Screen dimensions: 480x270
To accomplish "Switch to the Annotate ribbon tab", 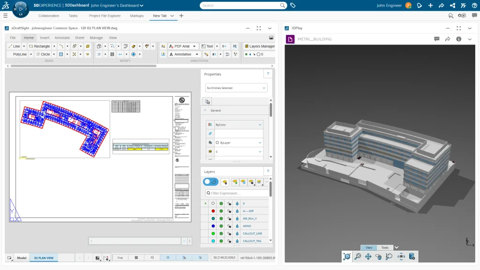I will (62, 37).
